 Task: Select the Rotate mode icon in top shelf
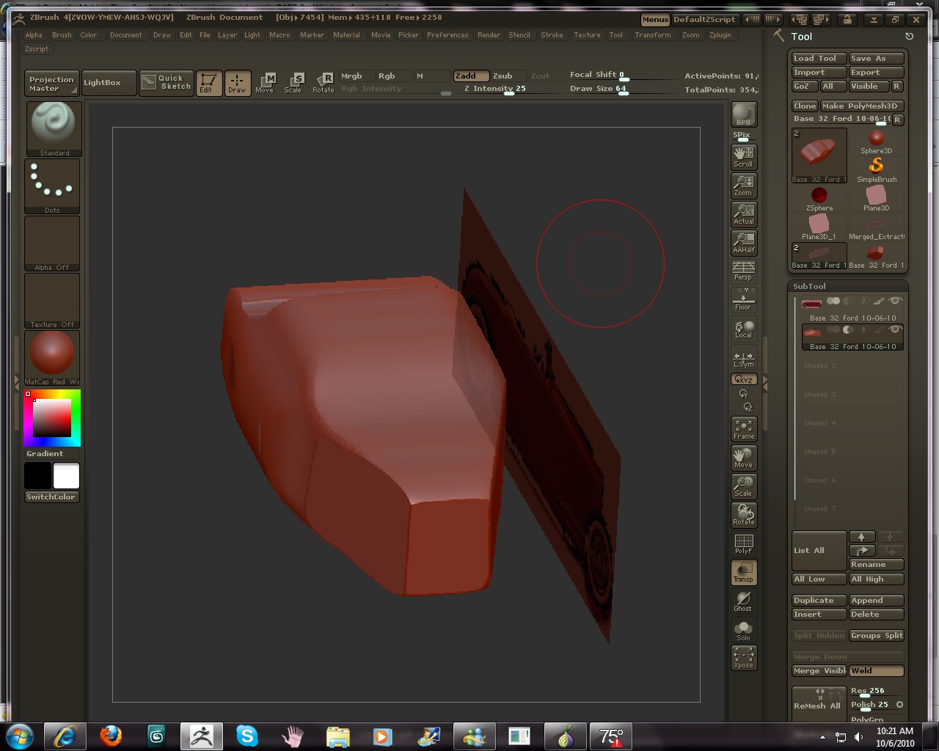click(x=323, y=83)
